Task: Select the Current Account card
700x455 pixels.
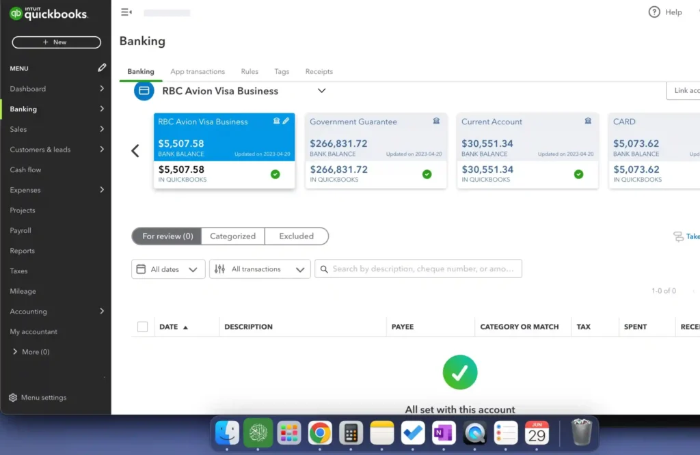Action: 527,151
